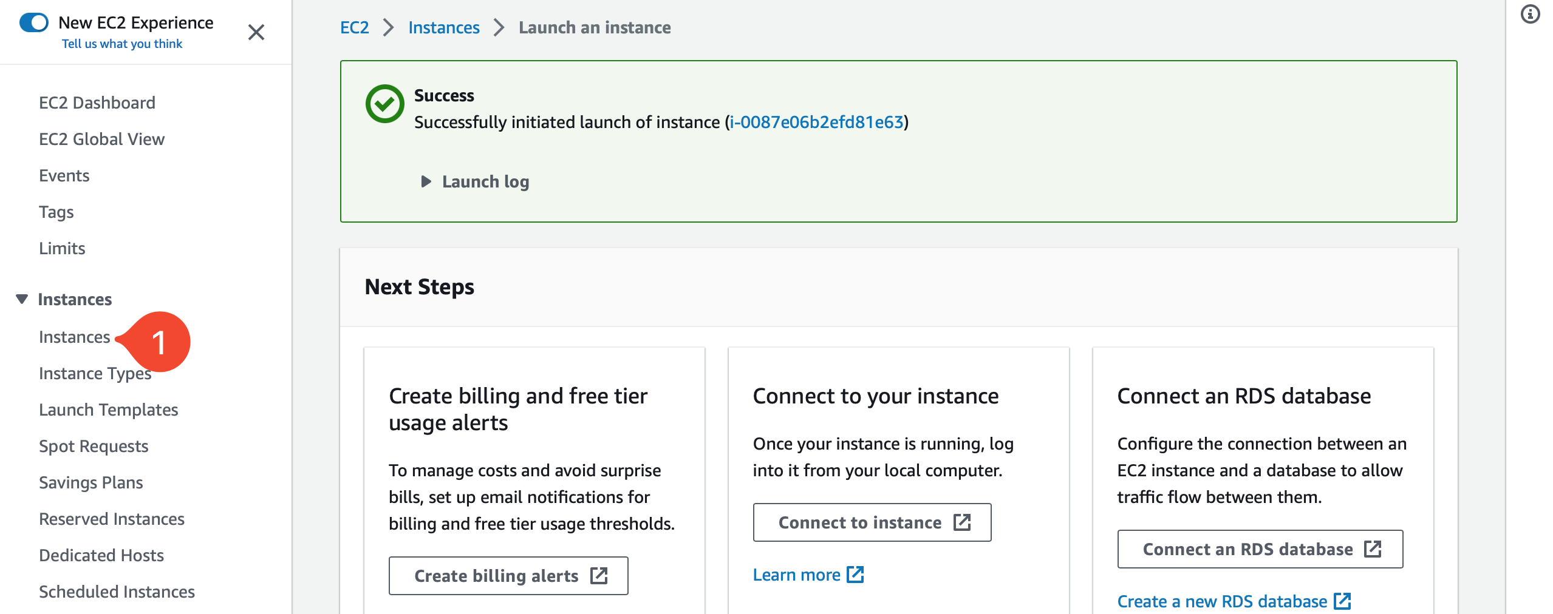Click the Create billing alerts button
This screenshot has height=614, width=1553.
click(508, 575)
